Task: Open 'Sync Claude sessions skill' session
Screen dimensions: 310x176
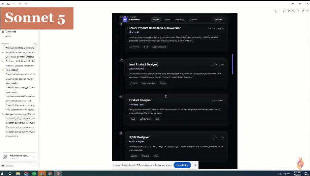Action: [x=19, y=101]
